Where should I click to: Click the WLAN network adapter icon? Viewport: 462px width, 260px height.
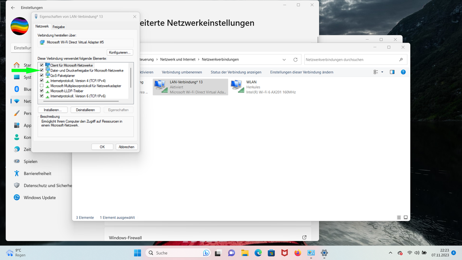coord(237,86)
